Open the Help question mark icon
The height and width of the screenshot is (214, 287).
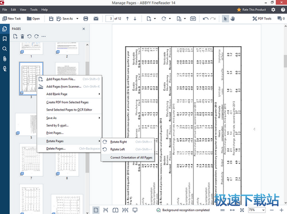click(283, 10)
